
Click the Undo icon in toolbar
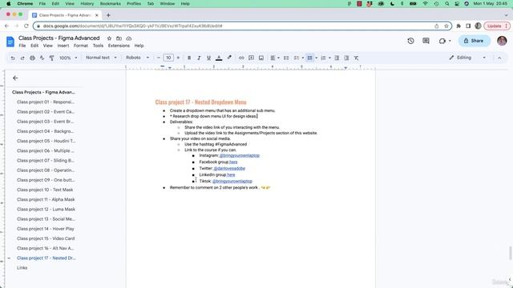point(13,58)
